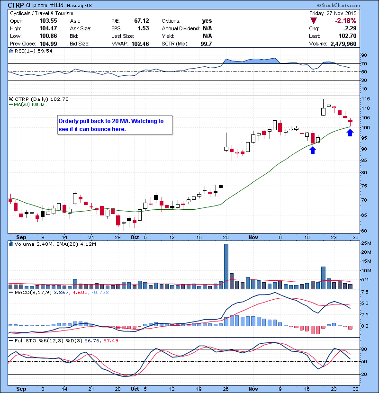Click the VWAP value 102.46
379x393 pixels.
click(x=140, y=44)
